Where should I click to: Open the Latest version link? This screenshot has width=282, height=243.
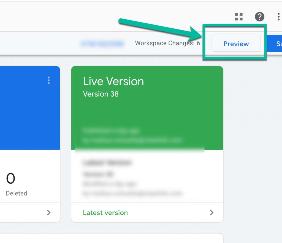pos(105,213)
